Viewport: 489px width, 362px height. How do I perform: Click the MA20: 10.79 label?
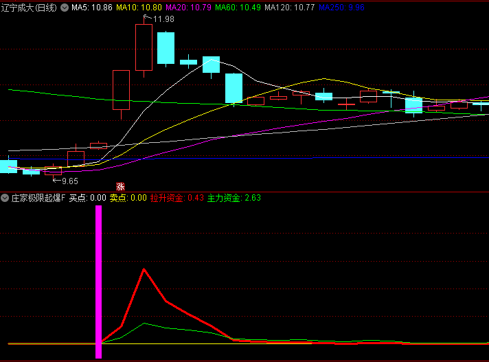[188, 8]
